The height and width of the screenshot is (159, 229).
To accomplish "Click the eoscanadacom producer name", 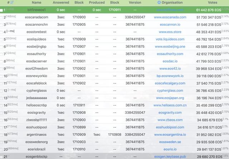I will [x=36, y=17].
